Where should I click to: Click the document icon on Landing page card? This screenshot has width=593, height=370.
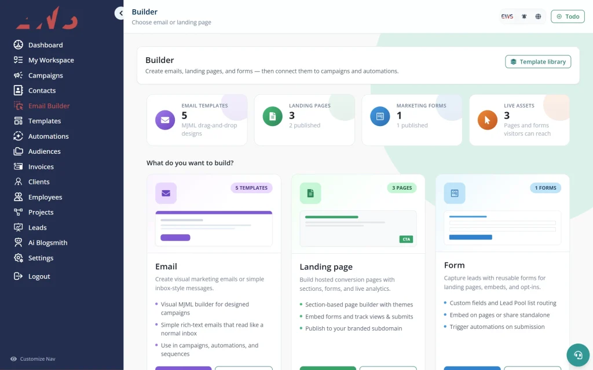[x=310, y=193]
